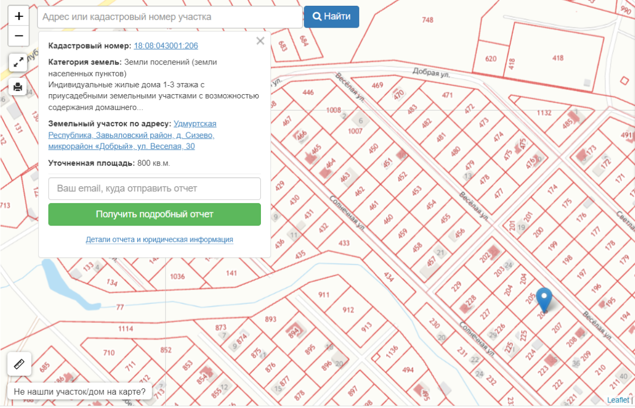The width and height of the screenshot is (635, 408).
Task: Select parcel 1114 on the map
Action: pos(125,329)
